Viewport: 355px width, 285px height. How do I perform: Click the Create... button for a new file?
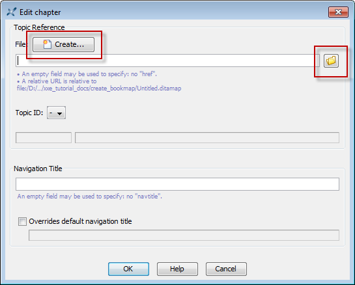pos(63,44)
